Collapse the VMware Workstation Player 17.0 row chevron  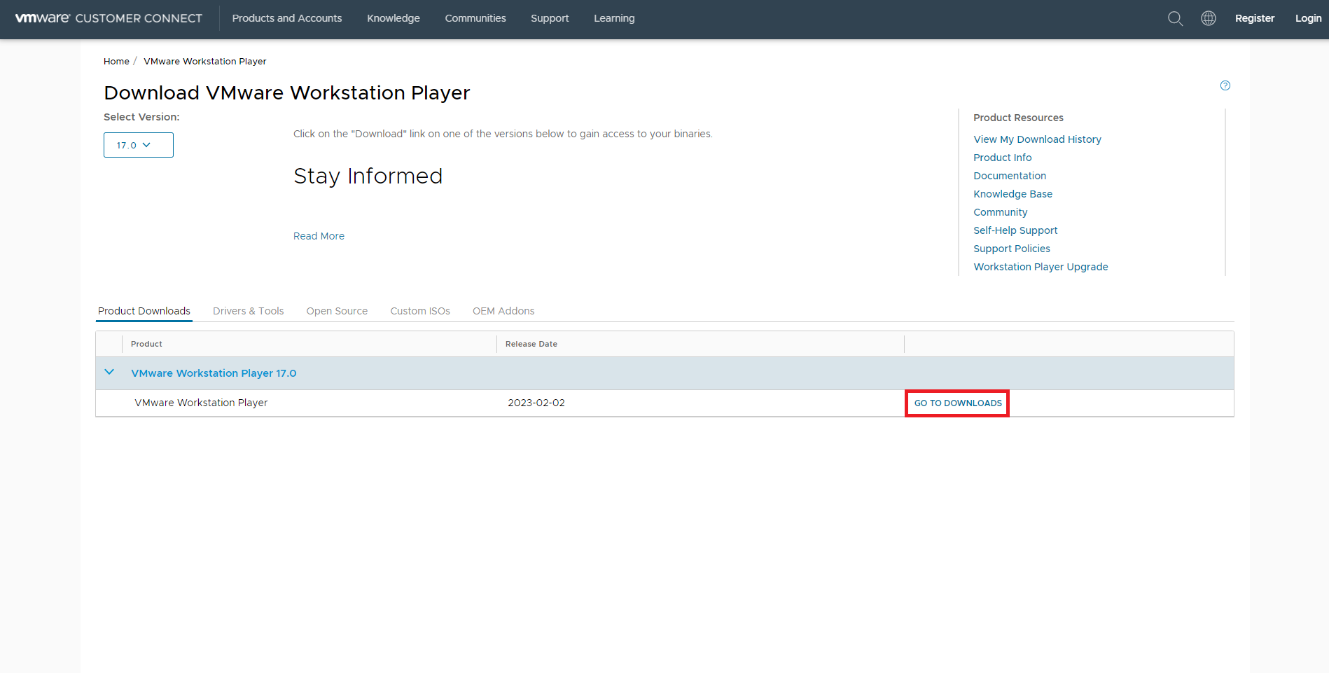coord(109,373)
